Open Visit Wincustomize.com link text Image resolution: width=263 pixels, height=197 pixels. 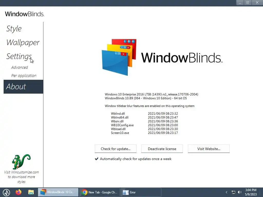(21, 177)
